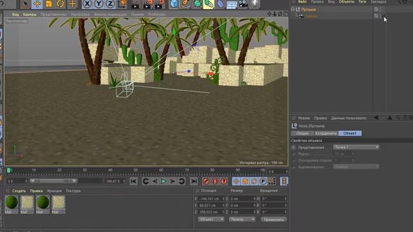The width and height of the screenshot is (413, 232).
Task: Switch to the Общие tab
Action: tap(303, 133)
